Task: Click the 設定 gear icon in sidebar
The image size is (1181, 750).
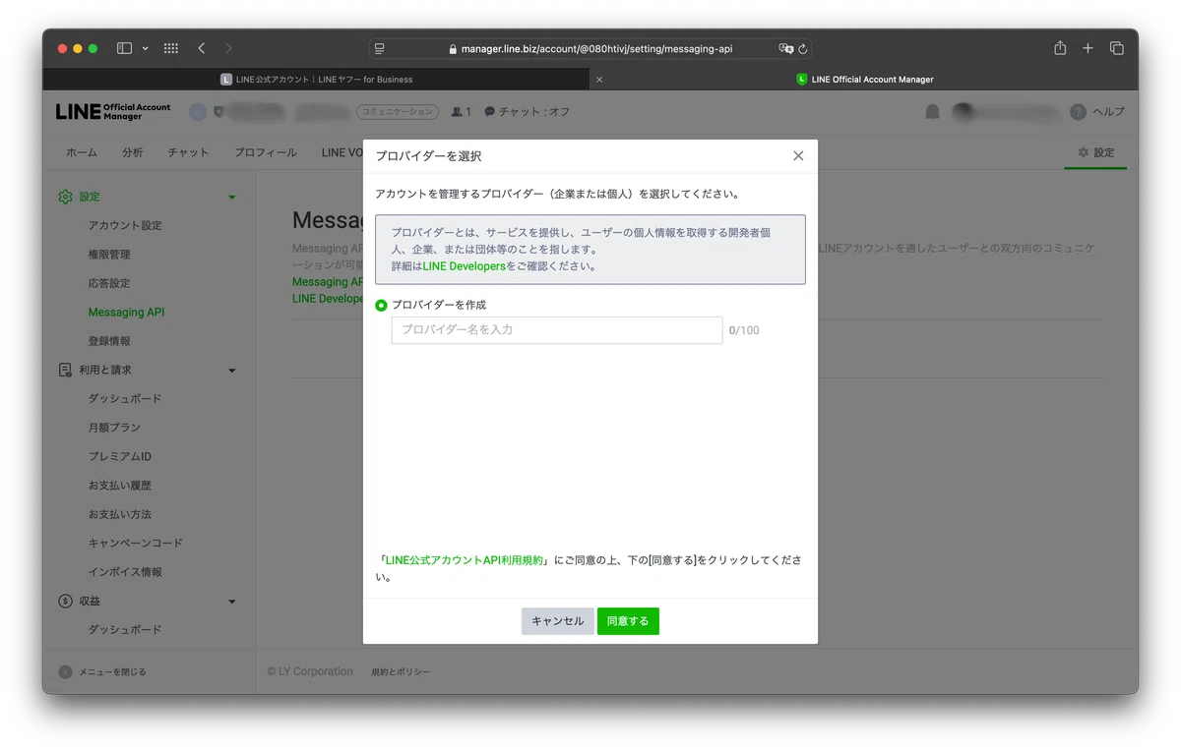Action: click(65, 197)
